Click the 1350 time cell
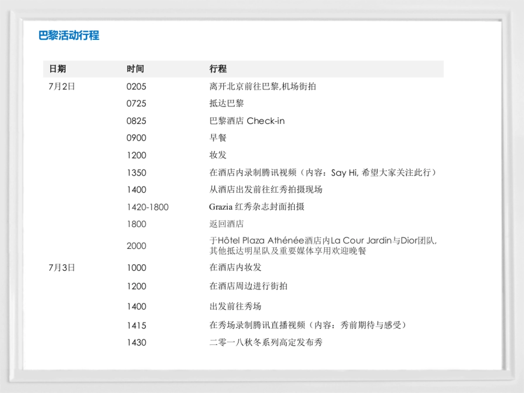524x393 pixels. (136, 172)
